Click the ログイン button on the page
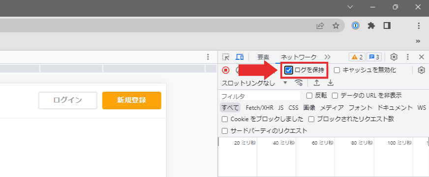 point(68,101)
